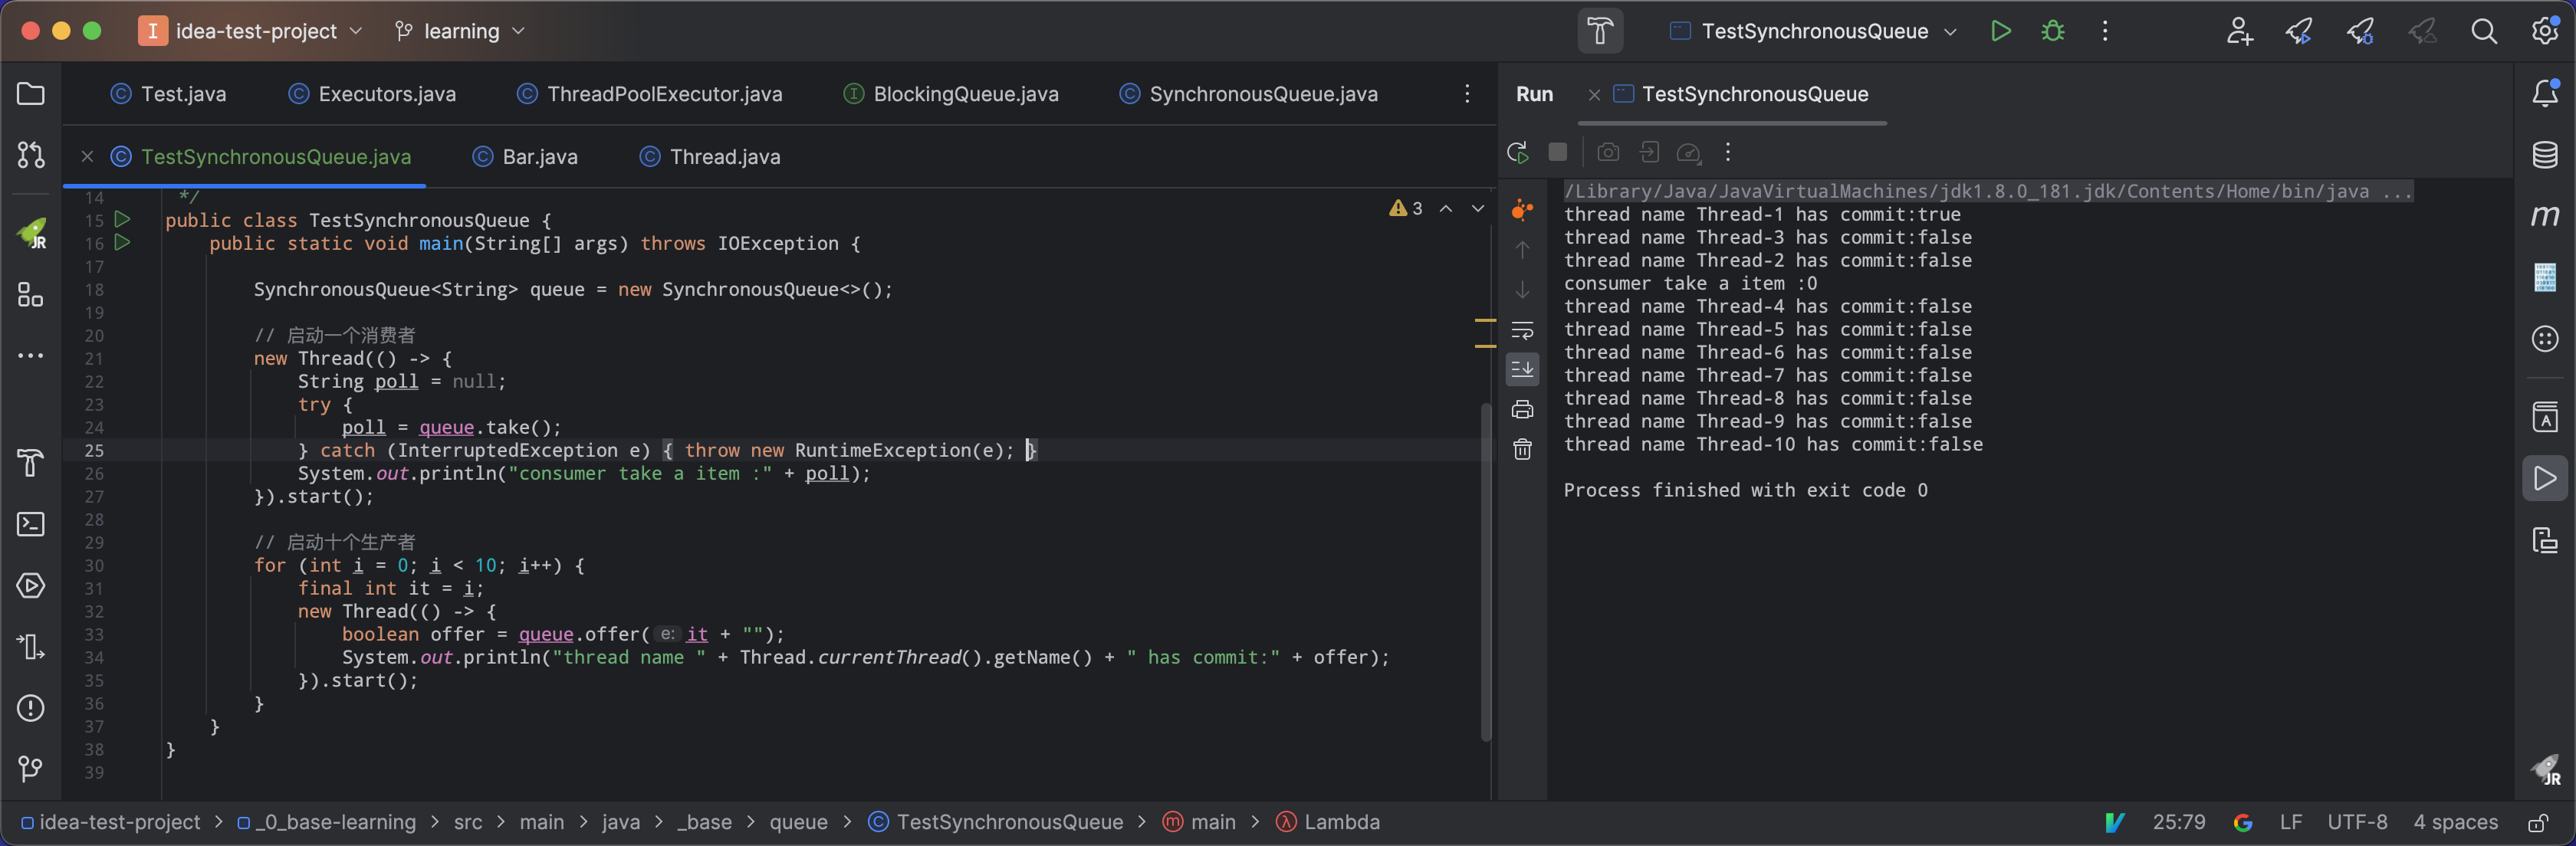Screen dimensions: 2576x846
Task: Toggle soft-wrap in the console
Action: (1522, 330)
